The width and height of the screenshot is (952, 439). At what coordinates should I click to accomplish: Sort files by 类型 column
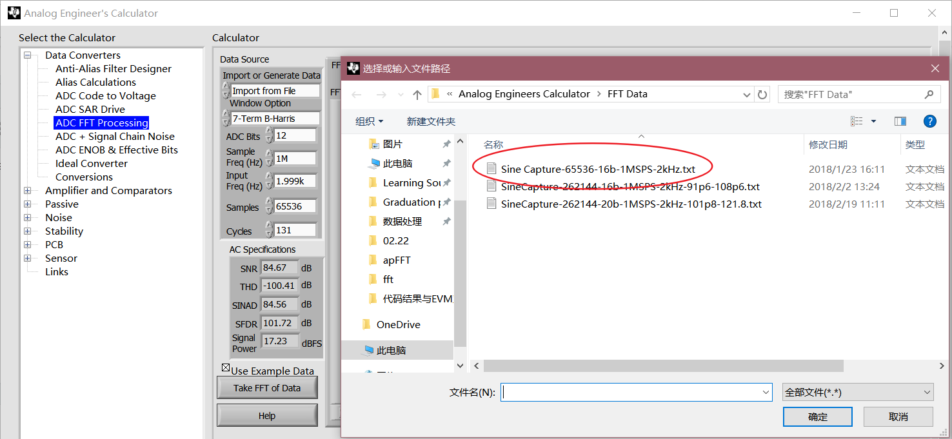915,145
